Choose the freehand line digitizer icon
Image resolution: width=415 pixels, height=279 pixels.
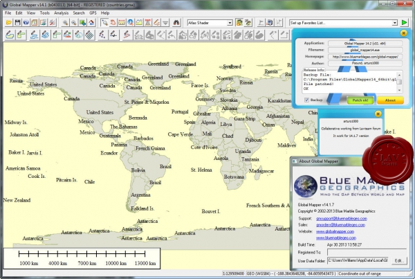(45, 35)
